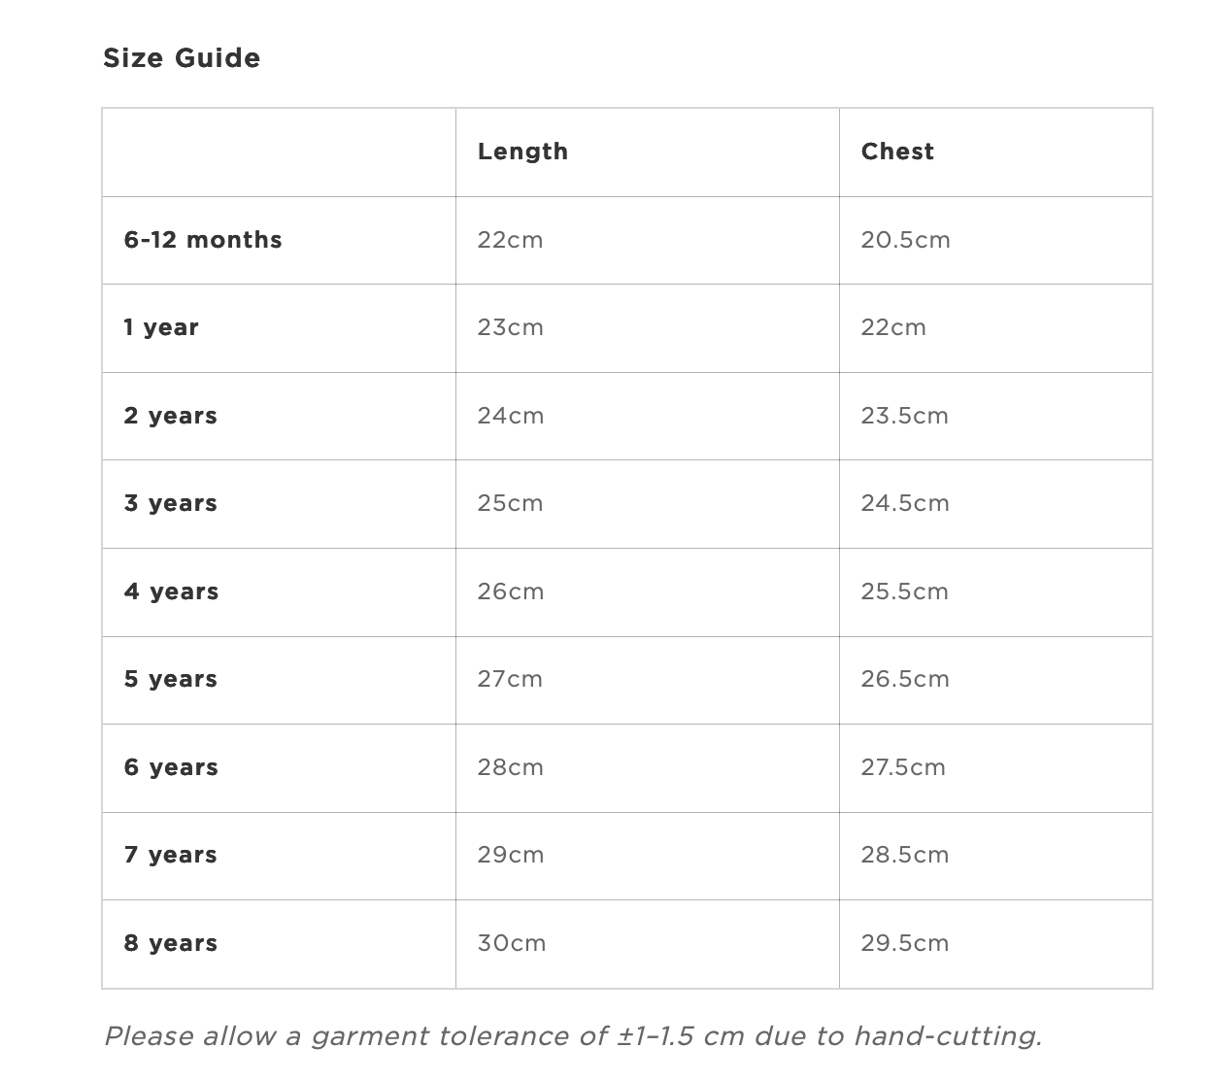Click the 5 years row label

click(171, 679)
